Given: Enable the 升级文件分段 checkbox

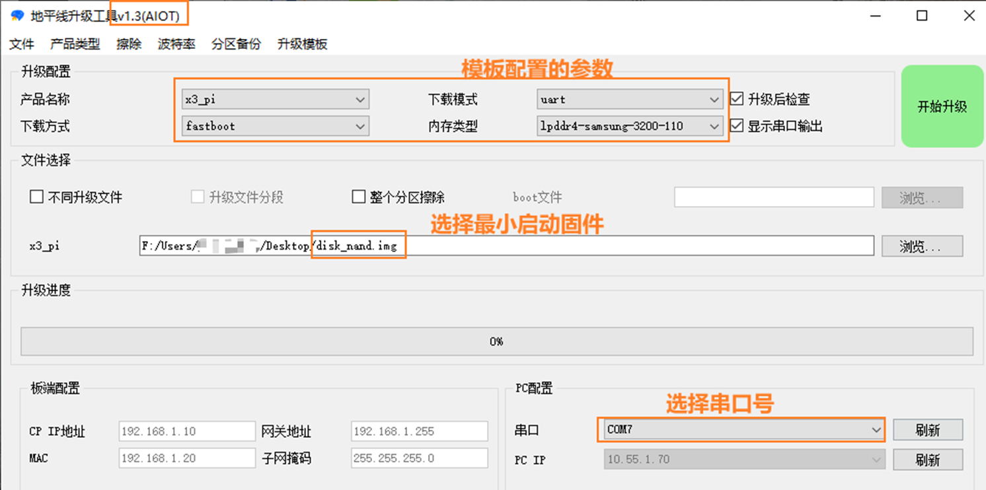Looking at the screenshot, I should tap(198, 197).
